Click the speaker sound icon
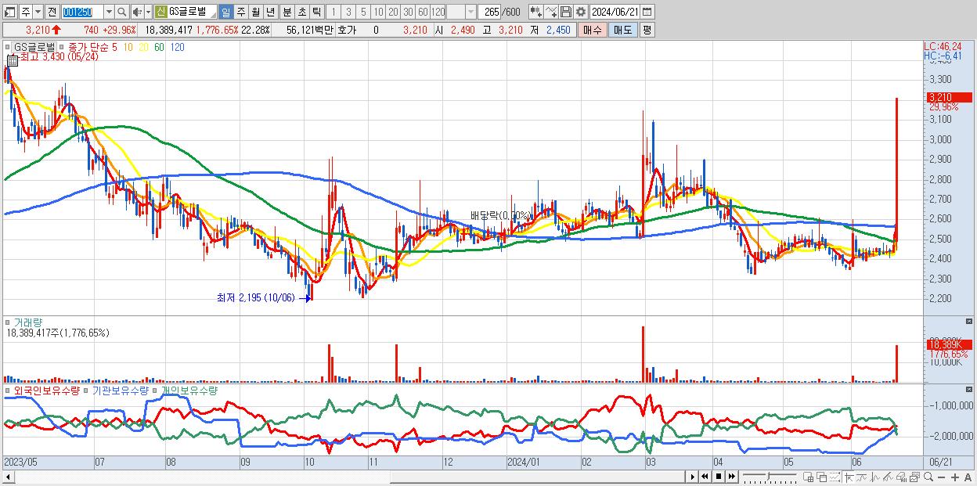This screenshot has height=486, width=977. 137,12
